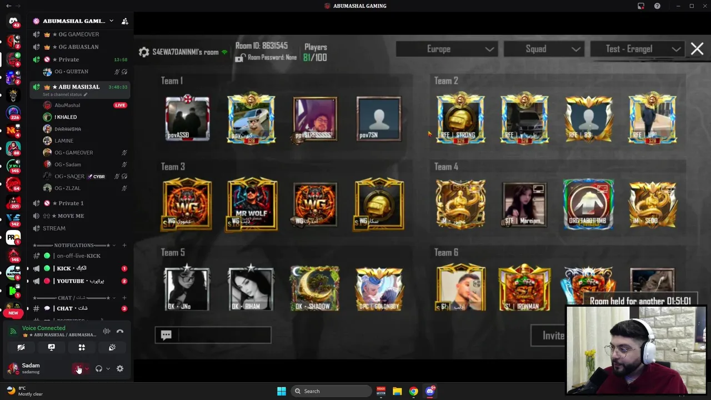
Task: Launch activities with the four-dots icon
Action: point(82,347)
